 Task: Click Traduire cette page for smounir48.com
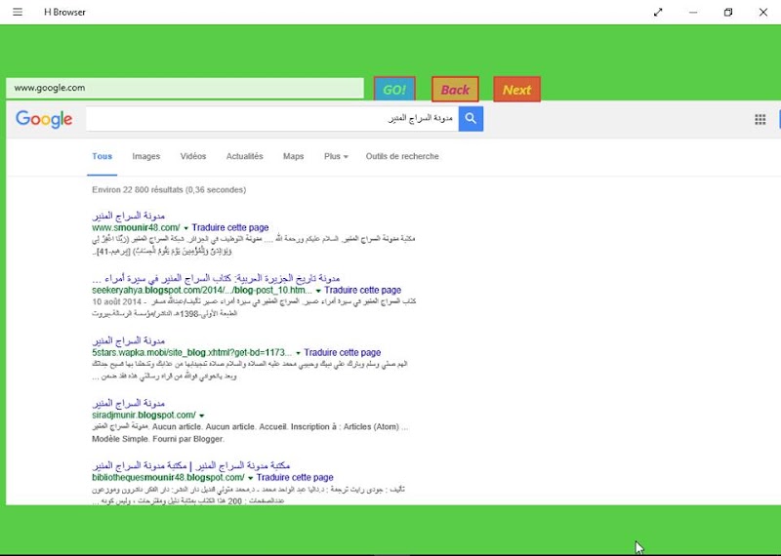(230, 227)
